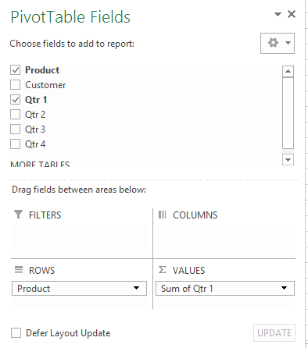This screenshot has height=348, width=308.
Task: Select the Qtr 3 field label
Action: [35, 130]
